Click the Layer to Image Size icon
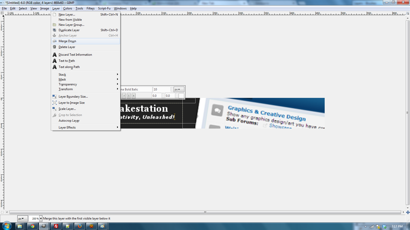 55,103
